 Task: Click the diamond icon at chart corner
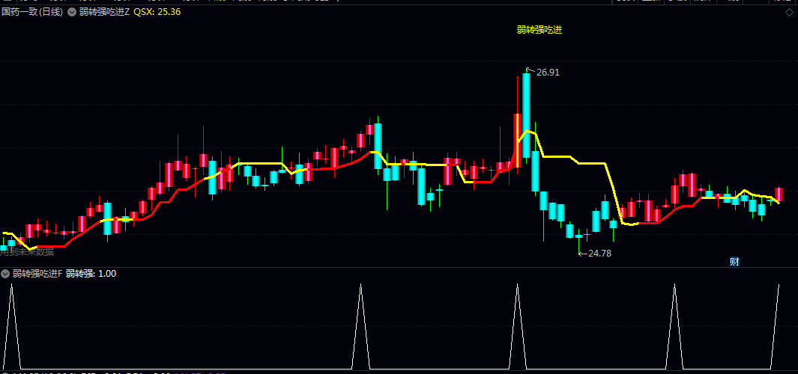coord(789,13)
